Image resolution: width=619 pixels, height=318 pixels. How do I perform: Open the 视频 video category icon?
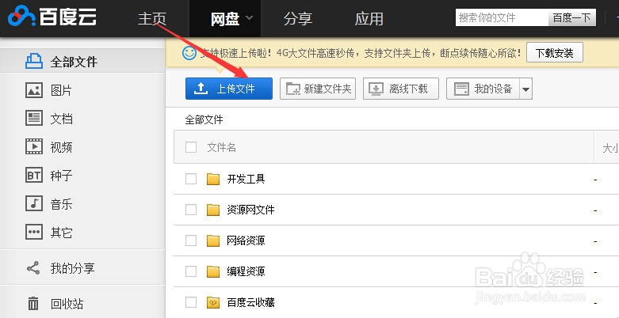tap(34, 146)
